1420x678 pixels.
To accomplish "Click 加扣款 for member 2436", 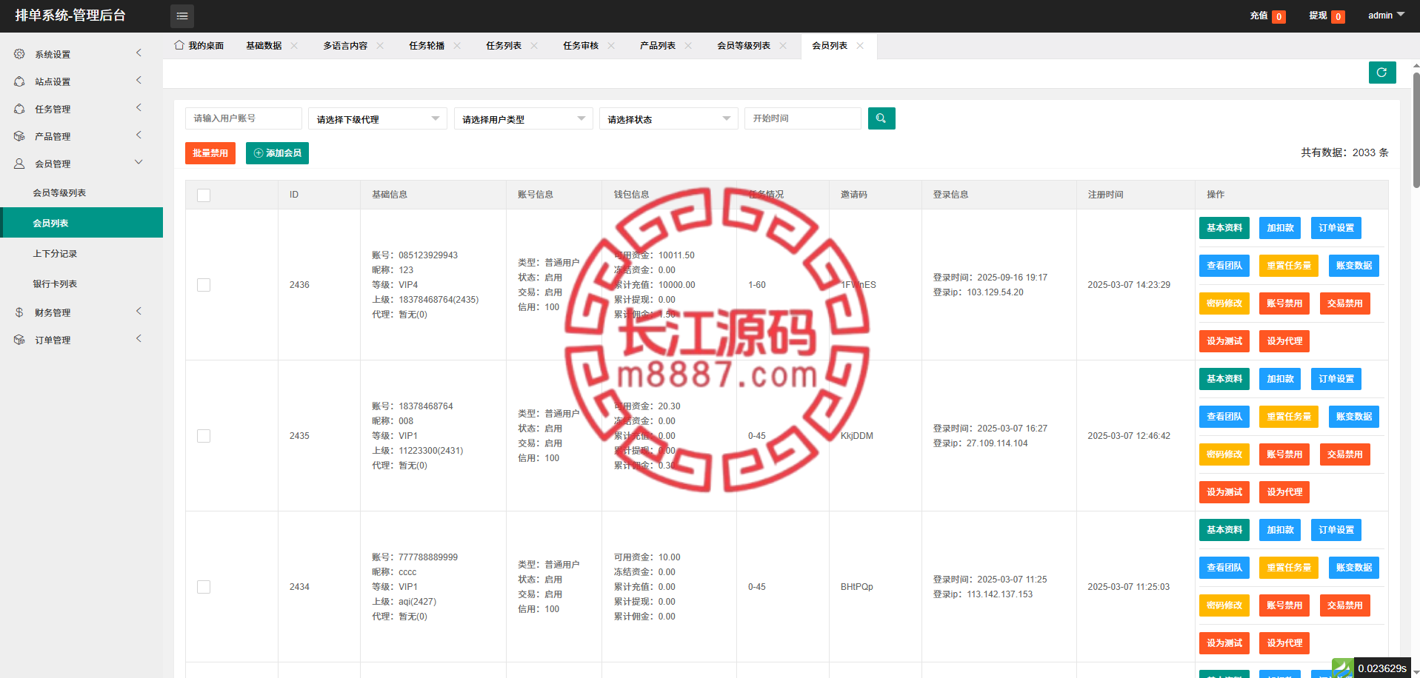I will pos(1280,228).
